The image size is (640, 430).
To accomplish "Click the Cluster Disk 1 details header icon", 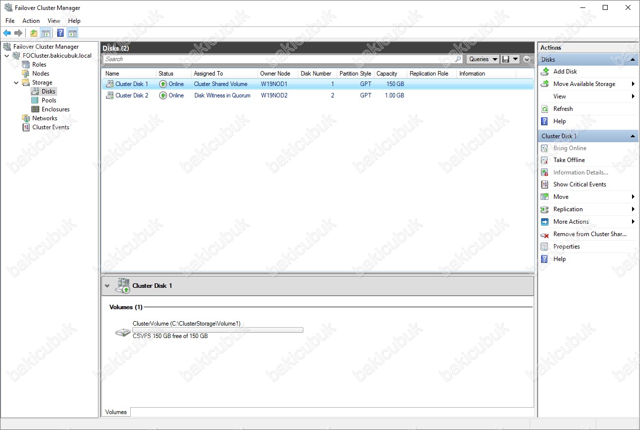I will tap(122, 286).
